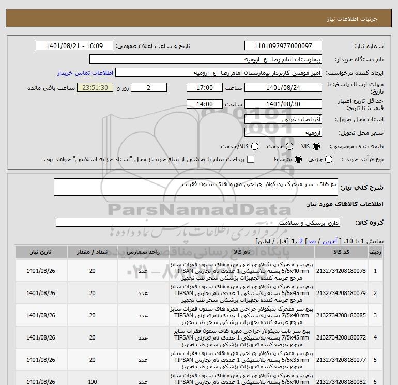The width and height of the screenshot is (398, 385).
Task: Click the goods group field دارو، پزشکی و سلامت
Action: click(x=198, y=222)
